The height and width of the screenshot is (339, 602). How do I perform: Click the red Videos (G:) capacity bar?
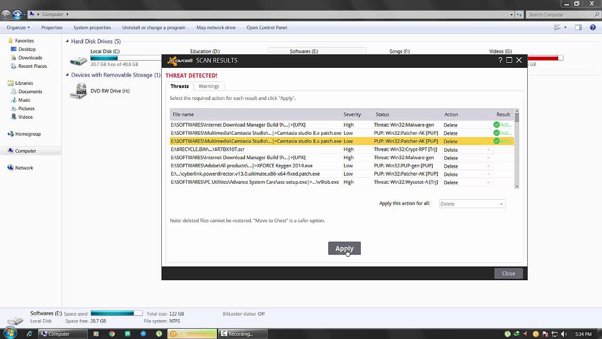point(545,58)
